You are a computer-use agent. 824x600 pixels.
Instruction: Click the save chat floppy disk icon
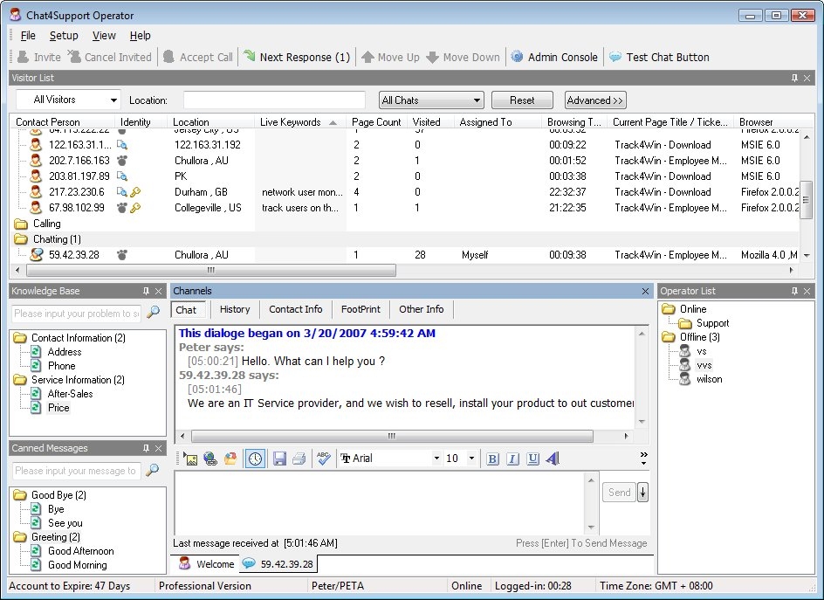click(279, 459)
